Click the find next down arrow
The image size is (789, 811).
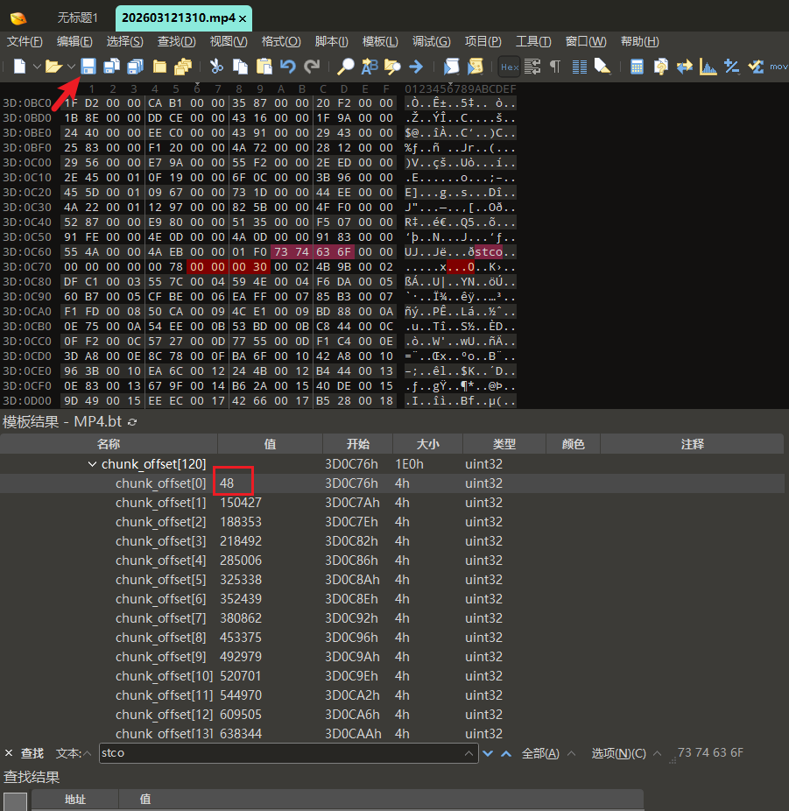[488, 753]
